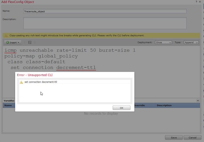204x142 pixels.
Task: Open the Type dropdown showing Append
Action: [x=191, y=42]
